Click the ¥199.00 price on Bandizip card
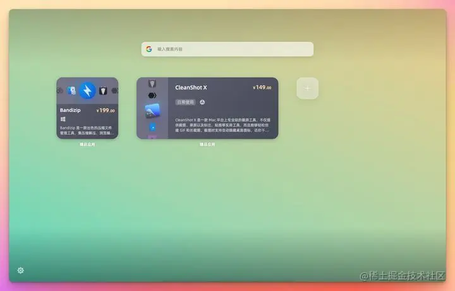The width and height of the screenshot is (455, 291). [x=106, y=110]
